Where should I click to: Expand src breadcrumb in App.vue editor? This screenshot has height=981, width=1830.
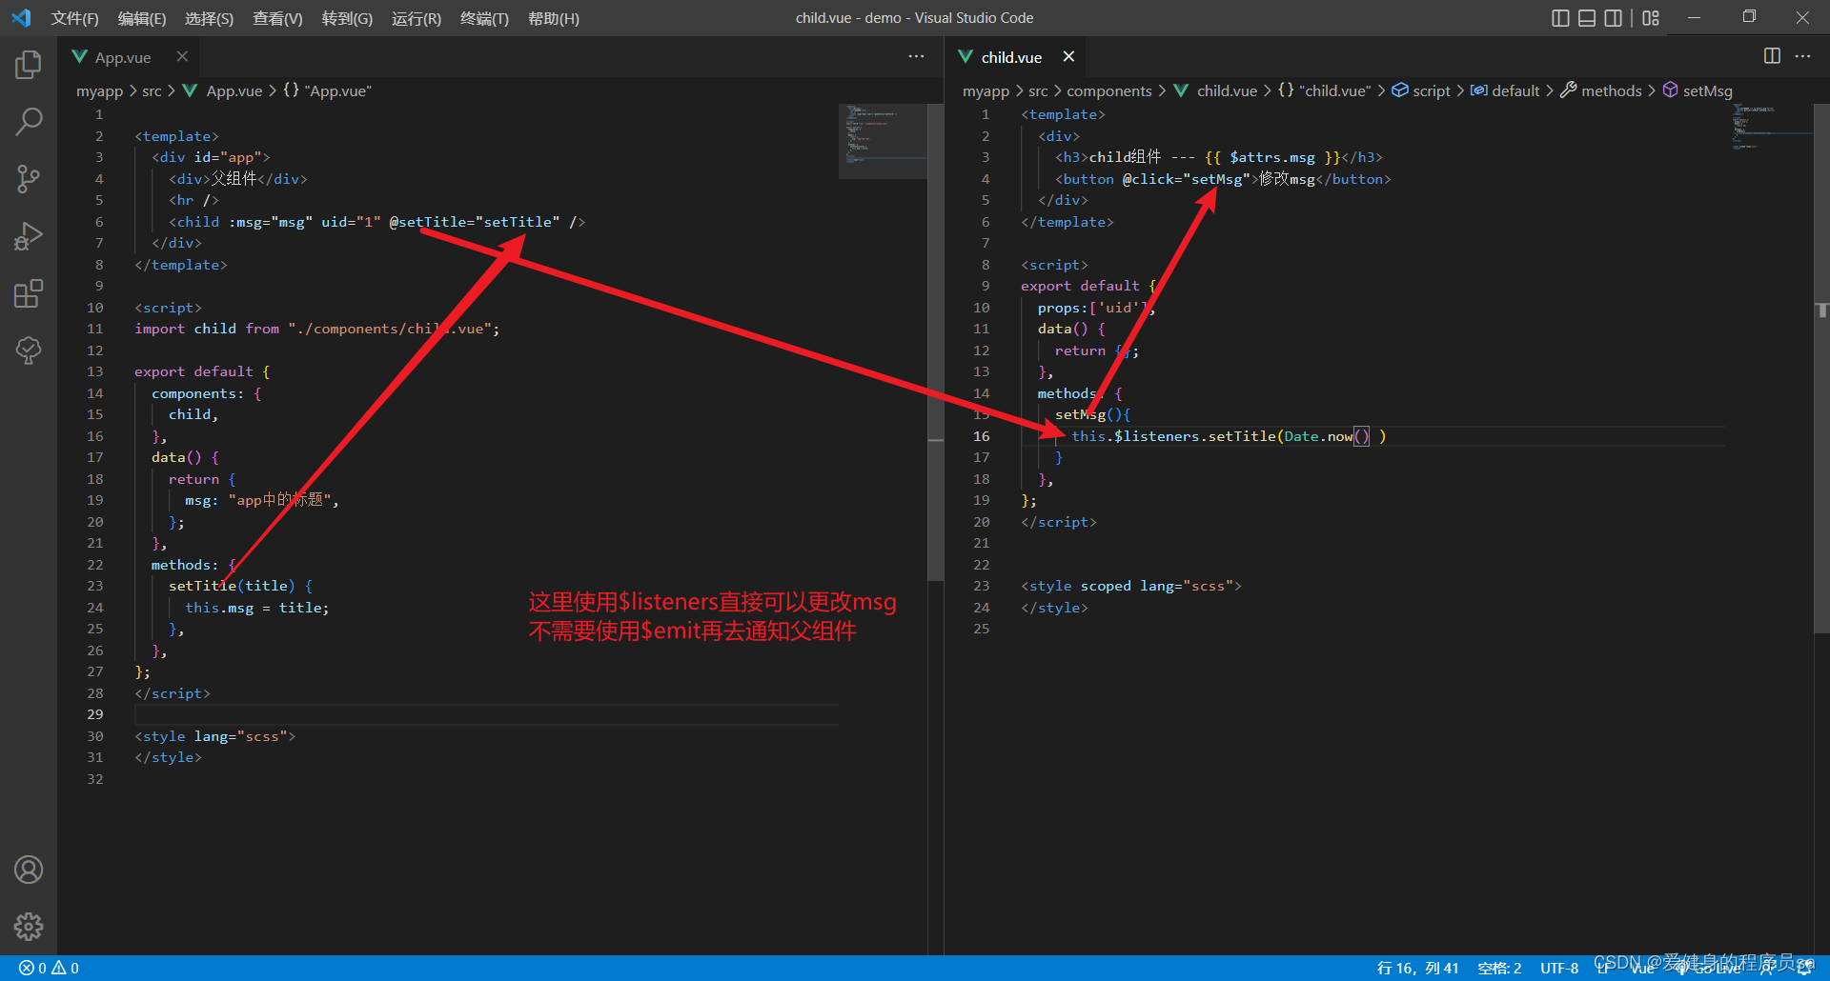point(152,90)
